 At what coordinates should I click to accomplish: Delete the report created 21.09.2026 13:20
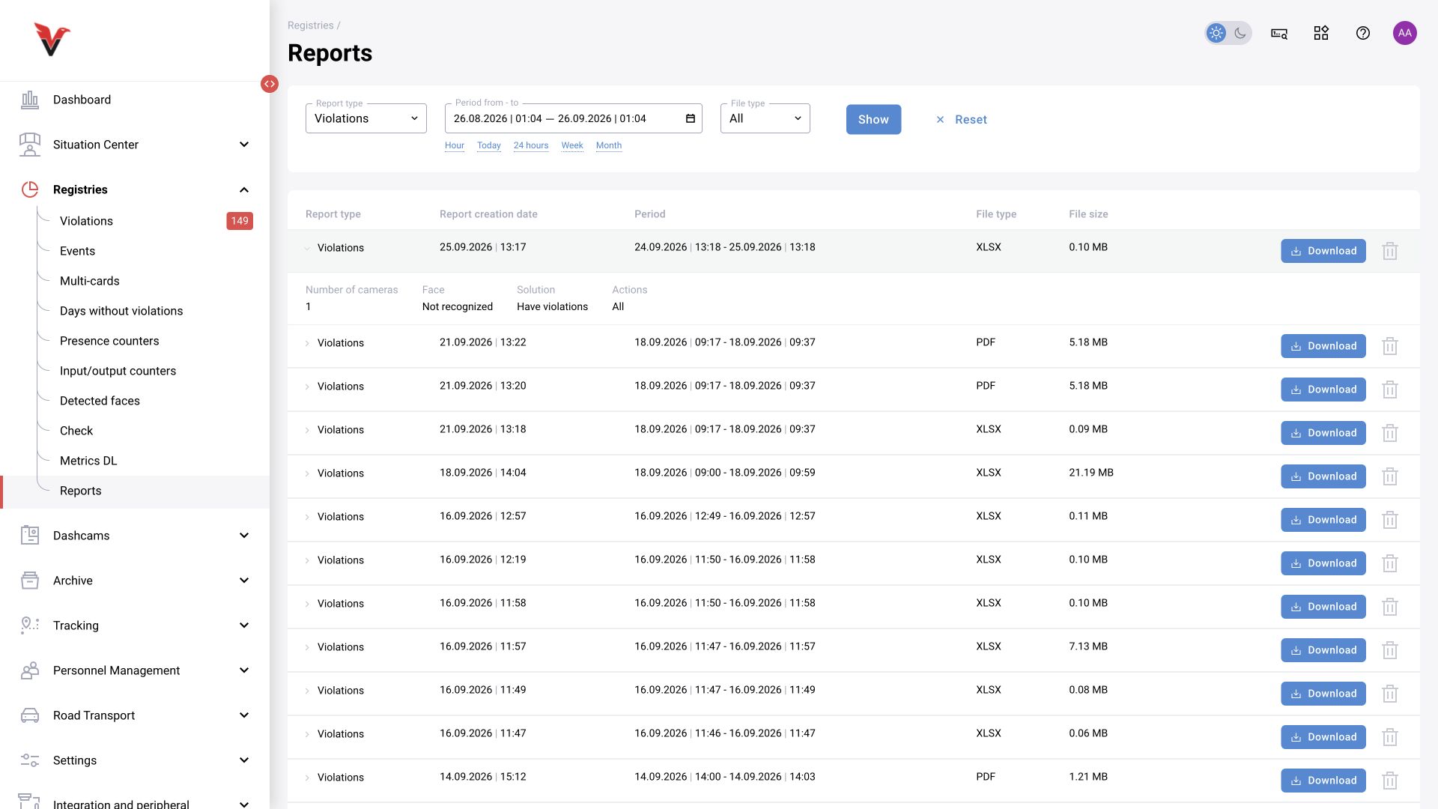1390,390
